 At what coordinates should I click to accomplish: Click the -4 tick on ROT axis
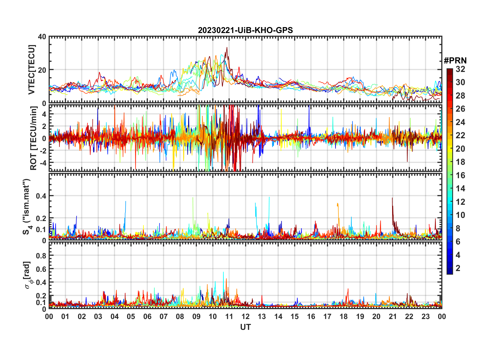(x=43, y=163)
